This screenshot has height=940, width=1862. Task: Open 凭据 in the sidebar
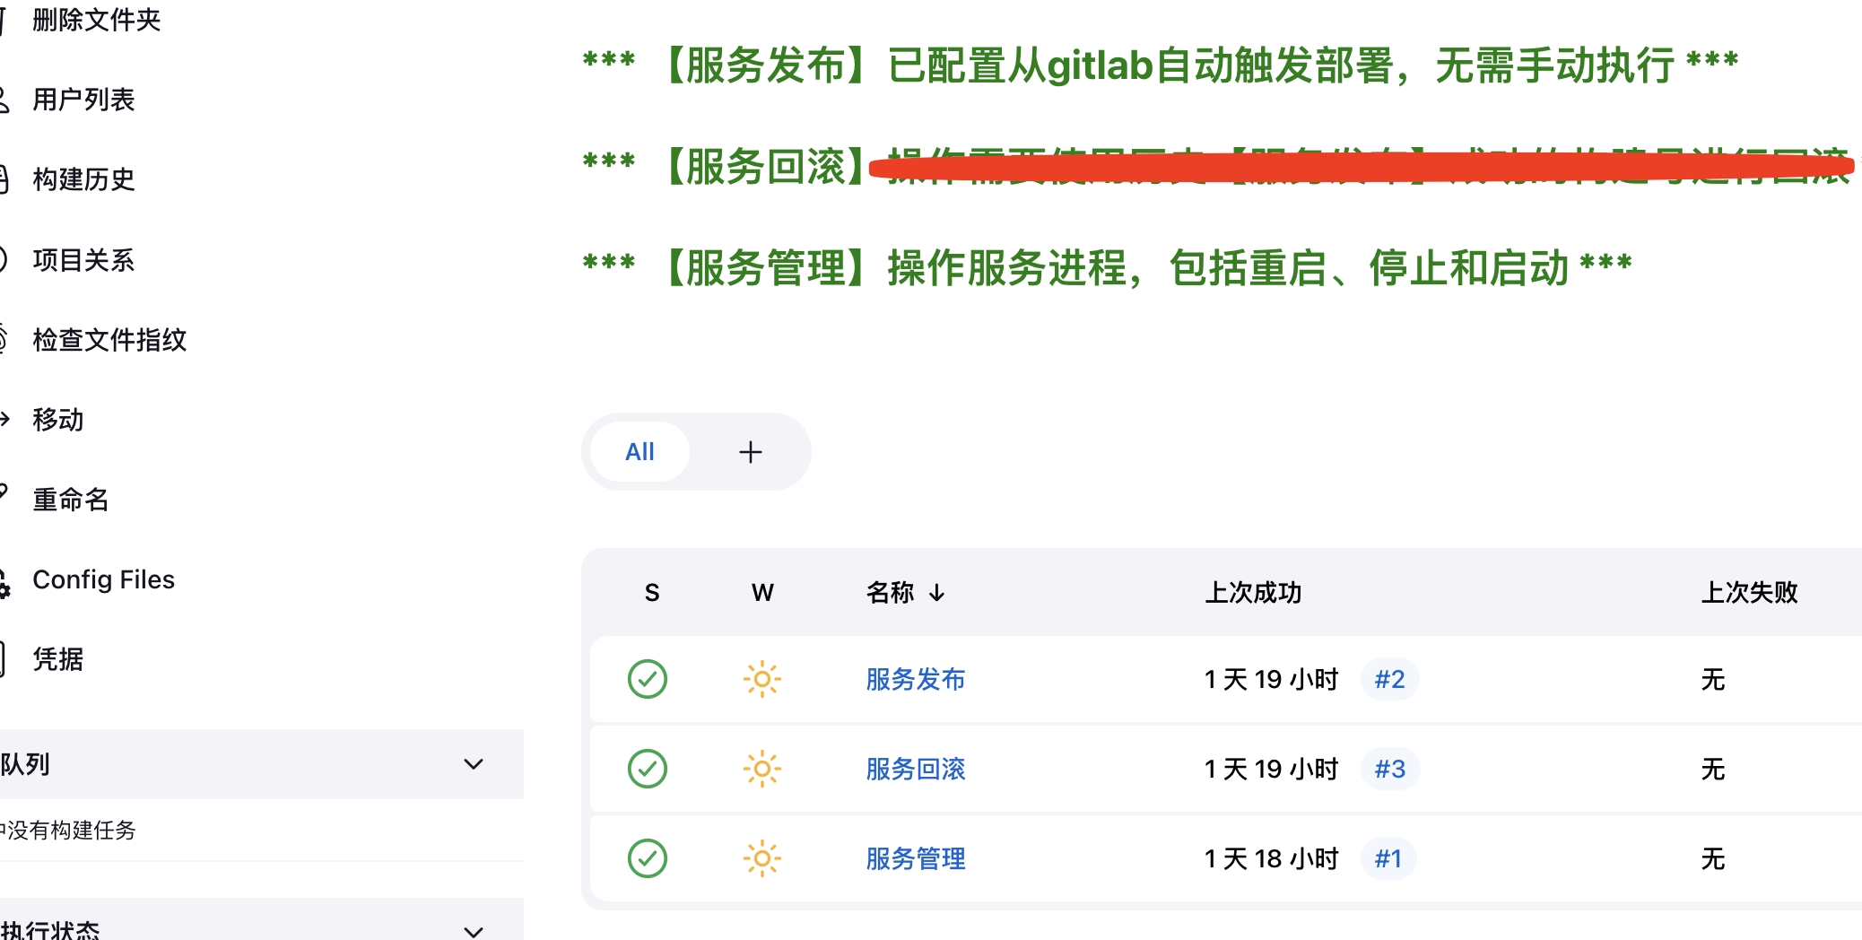[x=58, y=659]
